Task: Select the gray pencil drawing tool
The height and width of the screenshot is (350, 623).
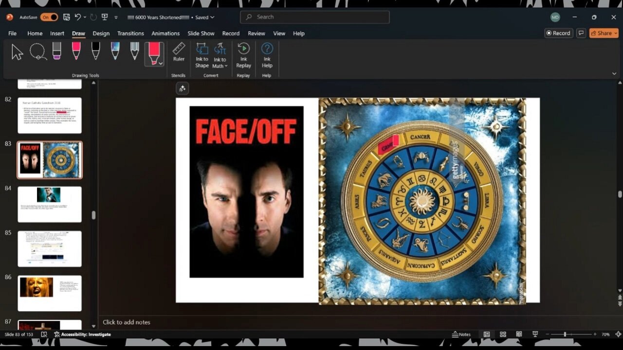Action: pos(135,51)
